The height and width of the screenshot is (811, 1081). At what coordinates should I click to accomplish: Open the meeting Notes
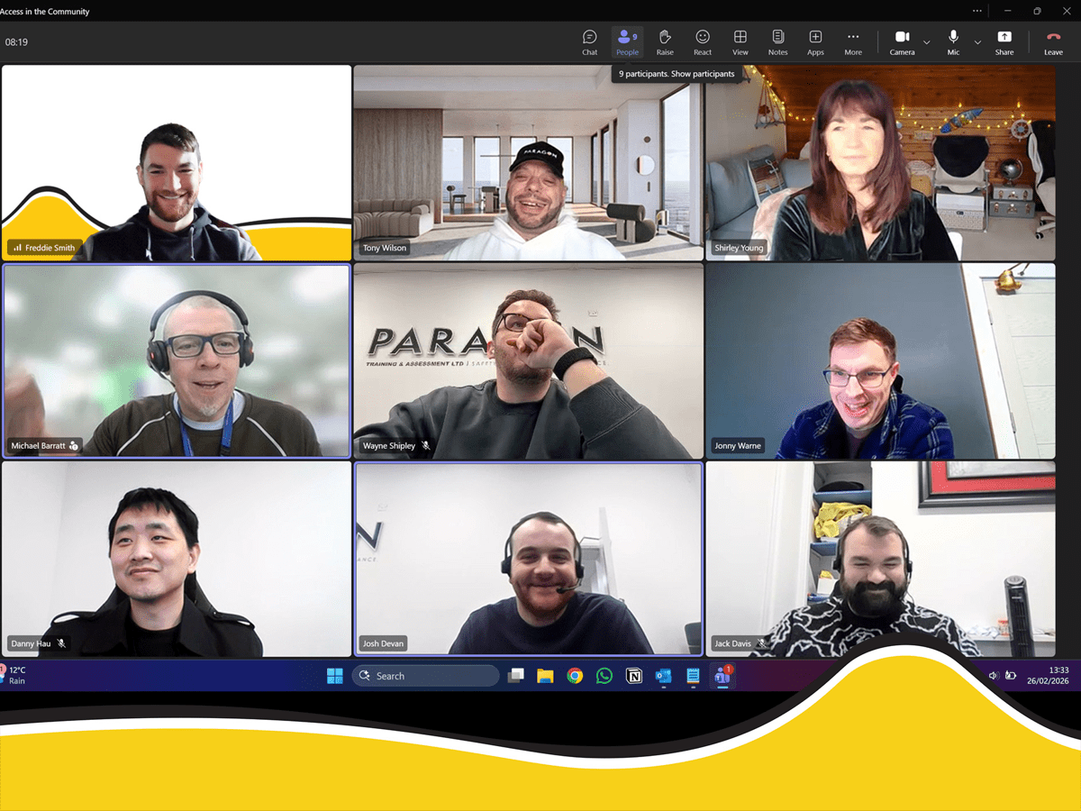click(x=777, y=41)
